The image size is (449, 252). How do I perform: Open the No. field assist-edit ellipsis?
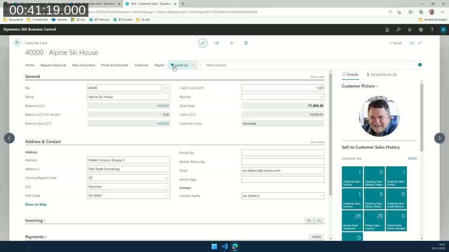167,88
